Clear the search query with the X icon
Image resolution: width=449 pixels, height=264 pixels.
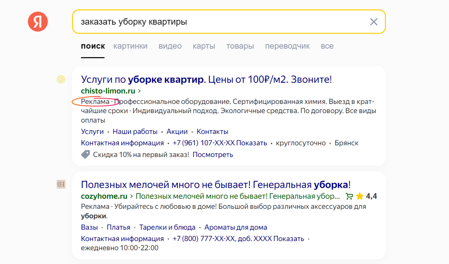[374, 22]
